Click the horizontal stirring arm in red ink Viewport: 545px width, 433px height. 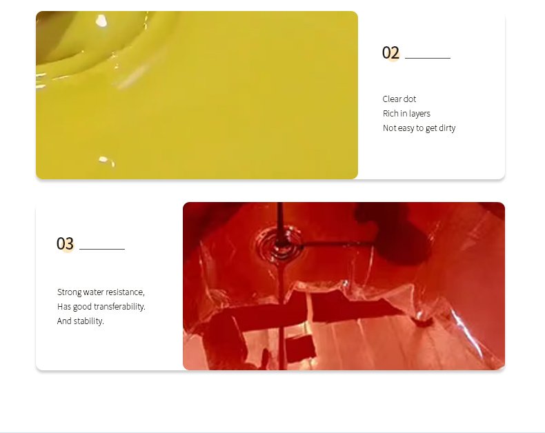(x=337, y=245)
